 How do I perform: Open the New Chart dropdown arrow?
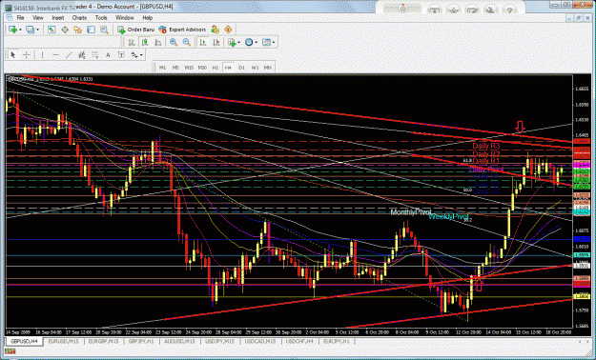[20, 30]
